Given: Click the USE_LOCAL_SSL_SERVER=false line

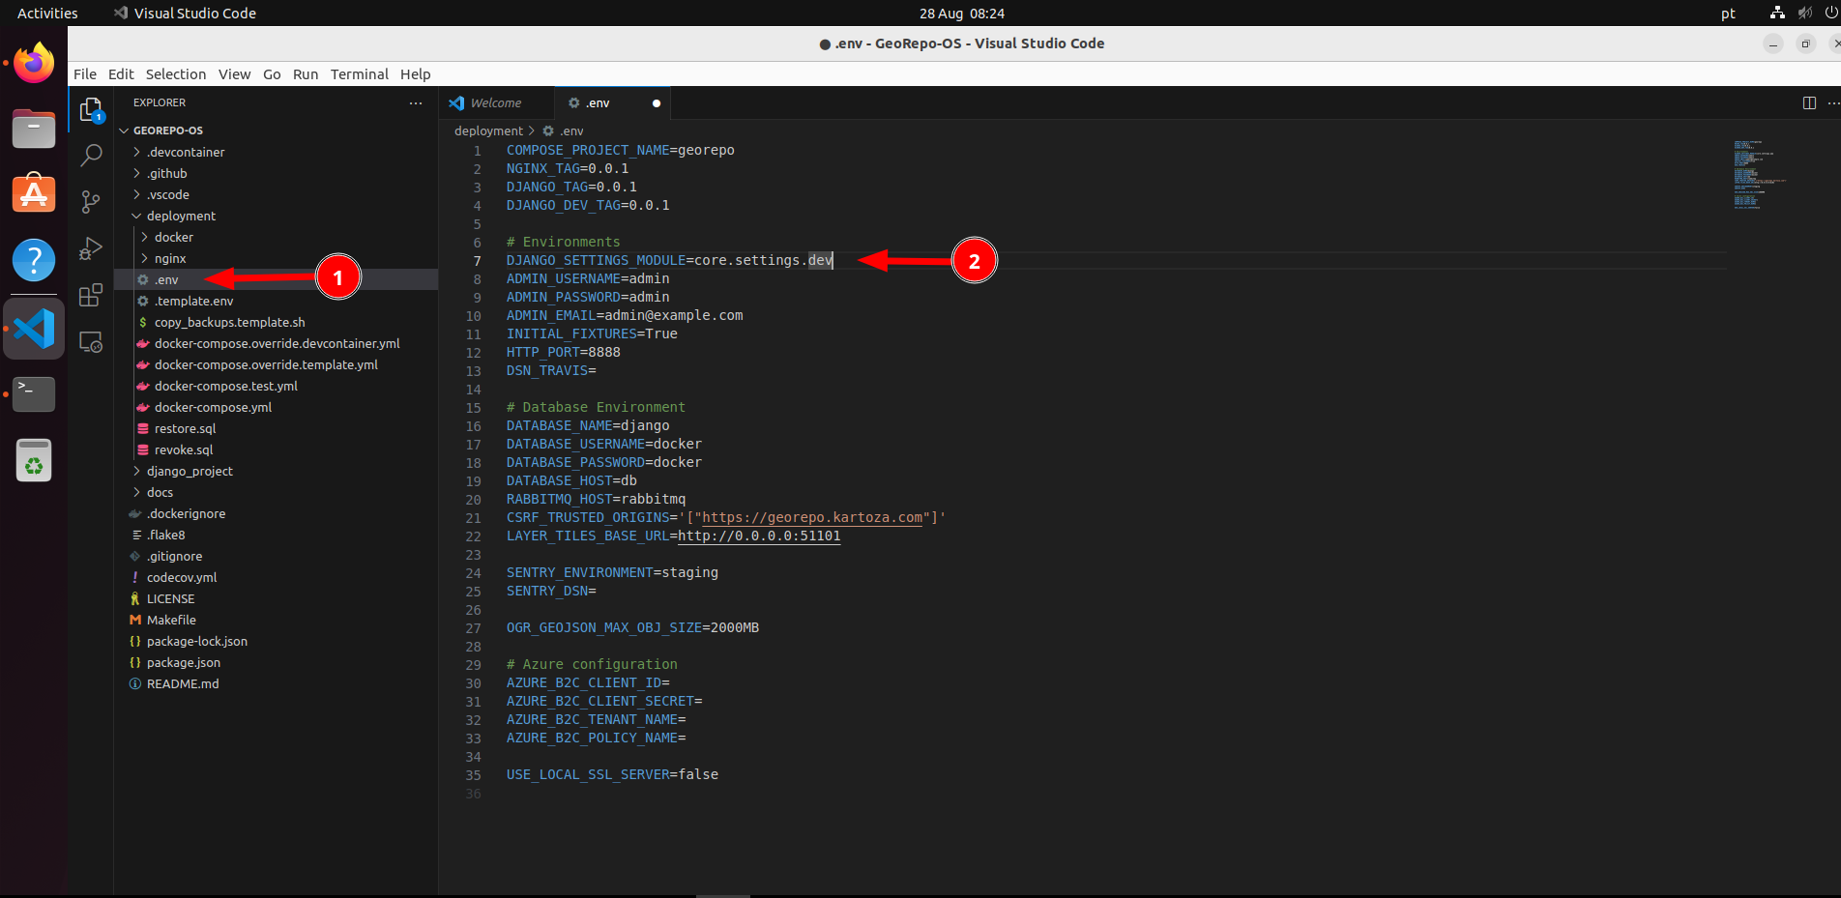Looking at the screenshot, I should 612,774.
